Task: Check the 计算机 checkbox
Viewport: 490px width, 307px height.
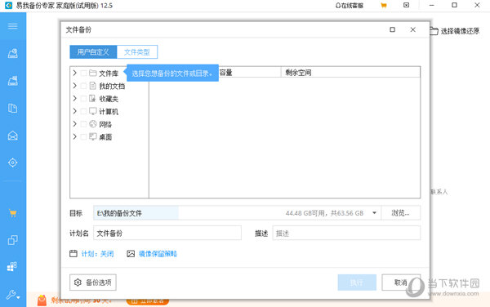Action: [83, 112]
